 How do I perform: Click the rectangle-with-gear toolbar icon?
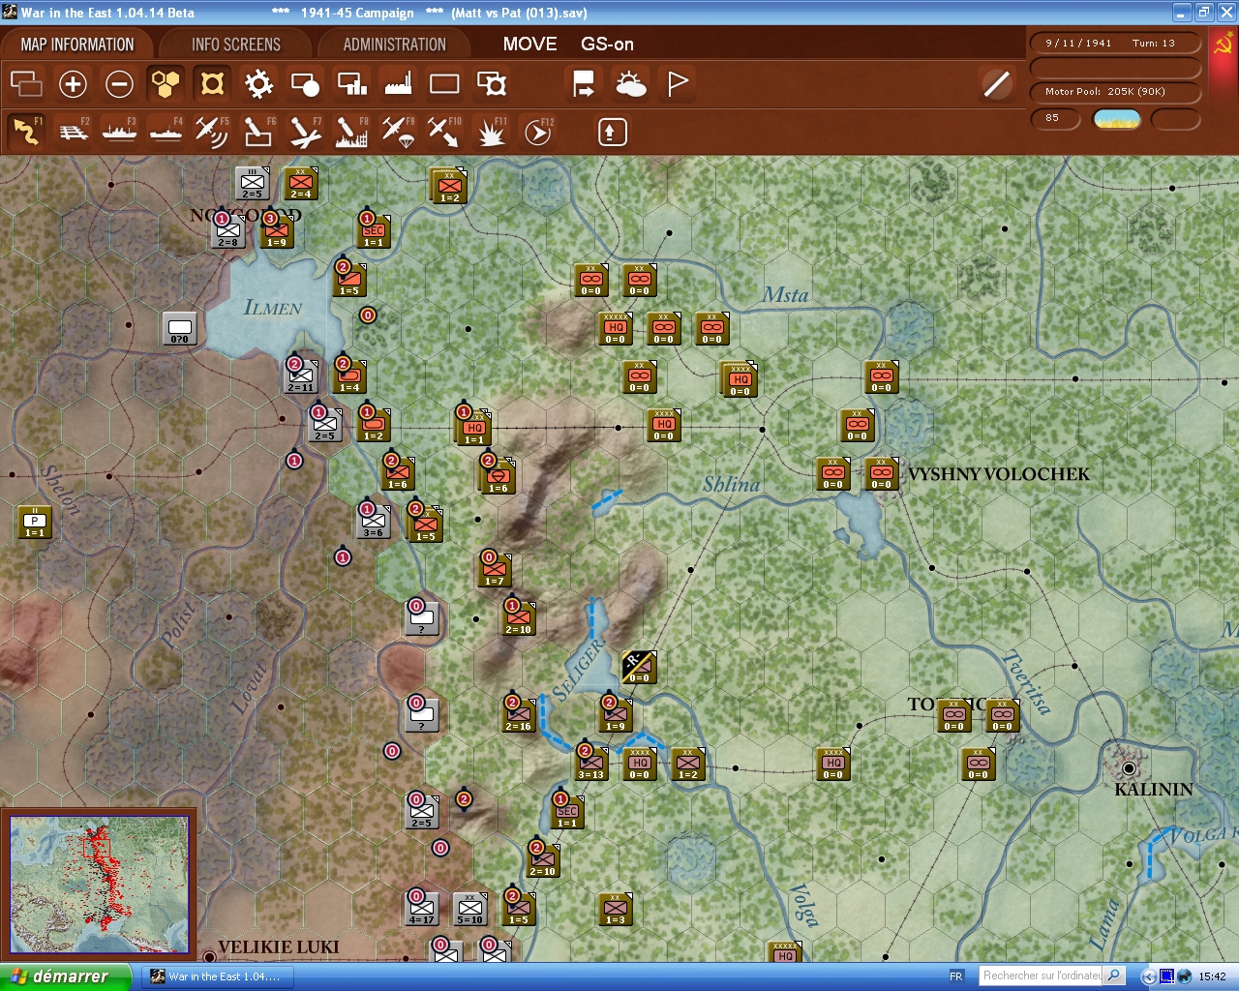492,84
